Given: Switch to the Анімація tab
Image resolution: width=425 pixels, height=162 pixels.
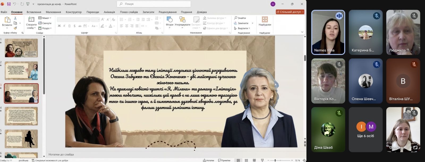Looking at the screenshot, I should pyautogui.click(x=109, y=12).
